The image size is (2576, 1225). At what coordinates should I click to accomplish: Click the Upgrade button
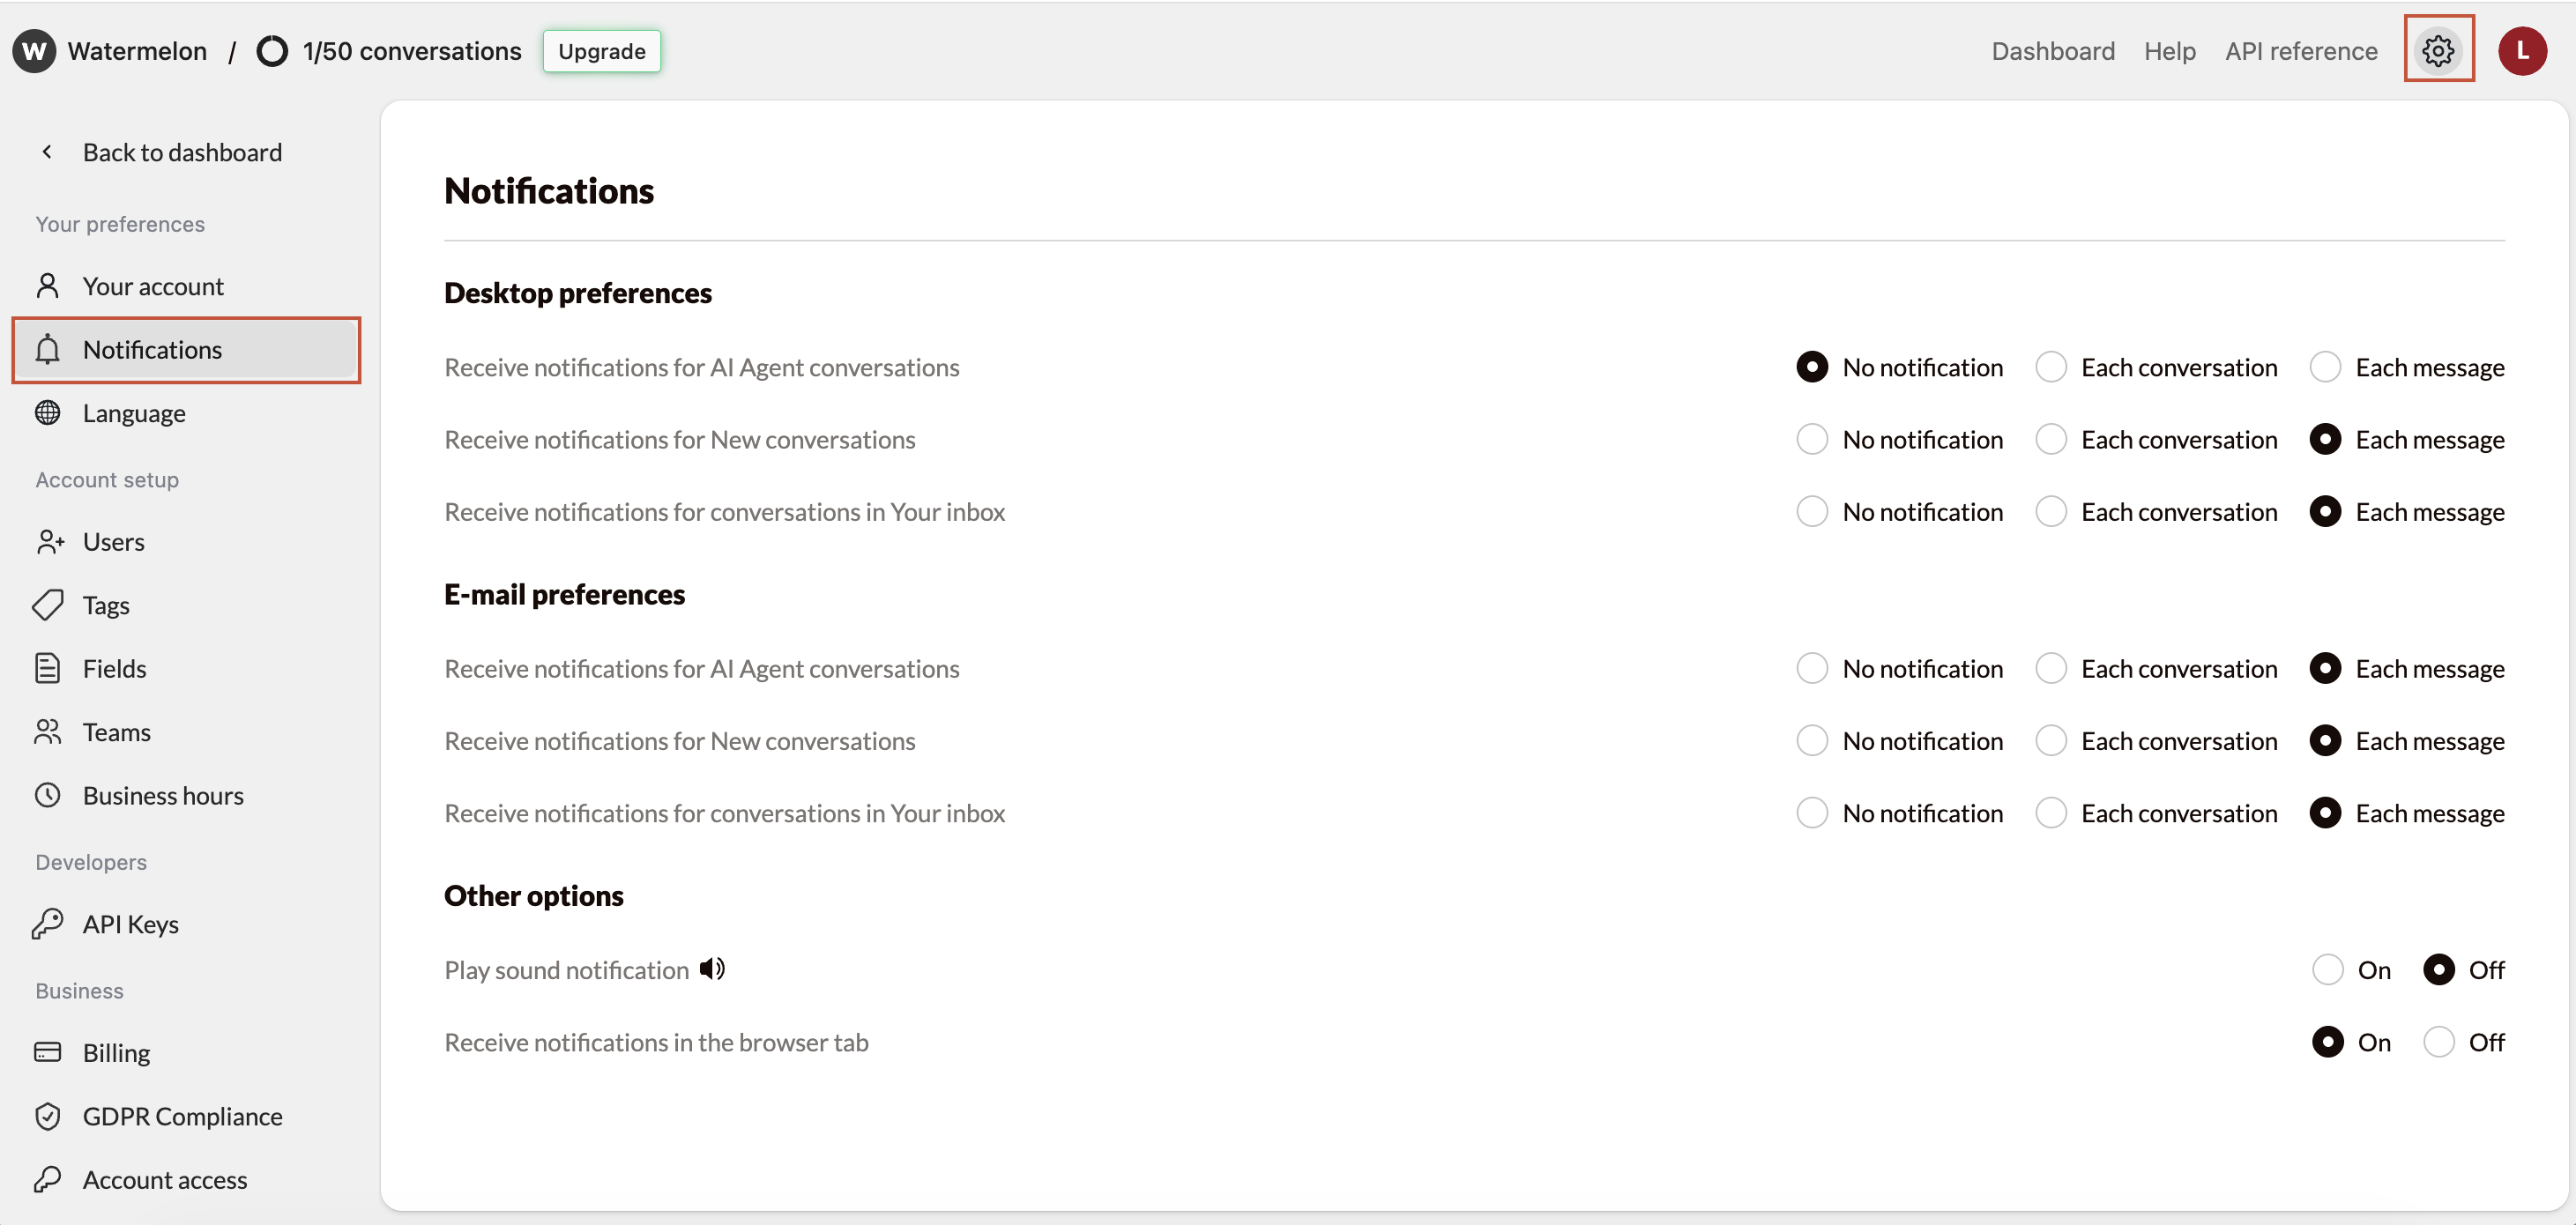click(x=601, y=50)
